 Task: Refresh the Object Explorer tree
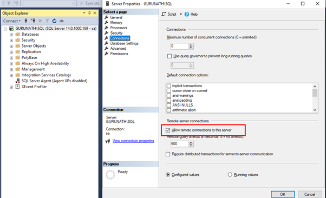pyautogui.click(x=54, y=21)
